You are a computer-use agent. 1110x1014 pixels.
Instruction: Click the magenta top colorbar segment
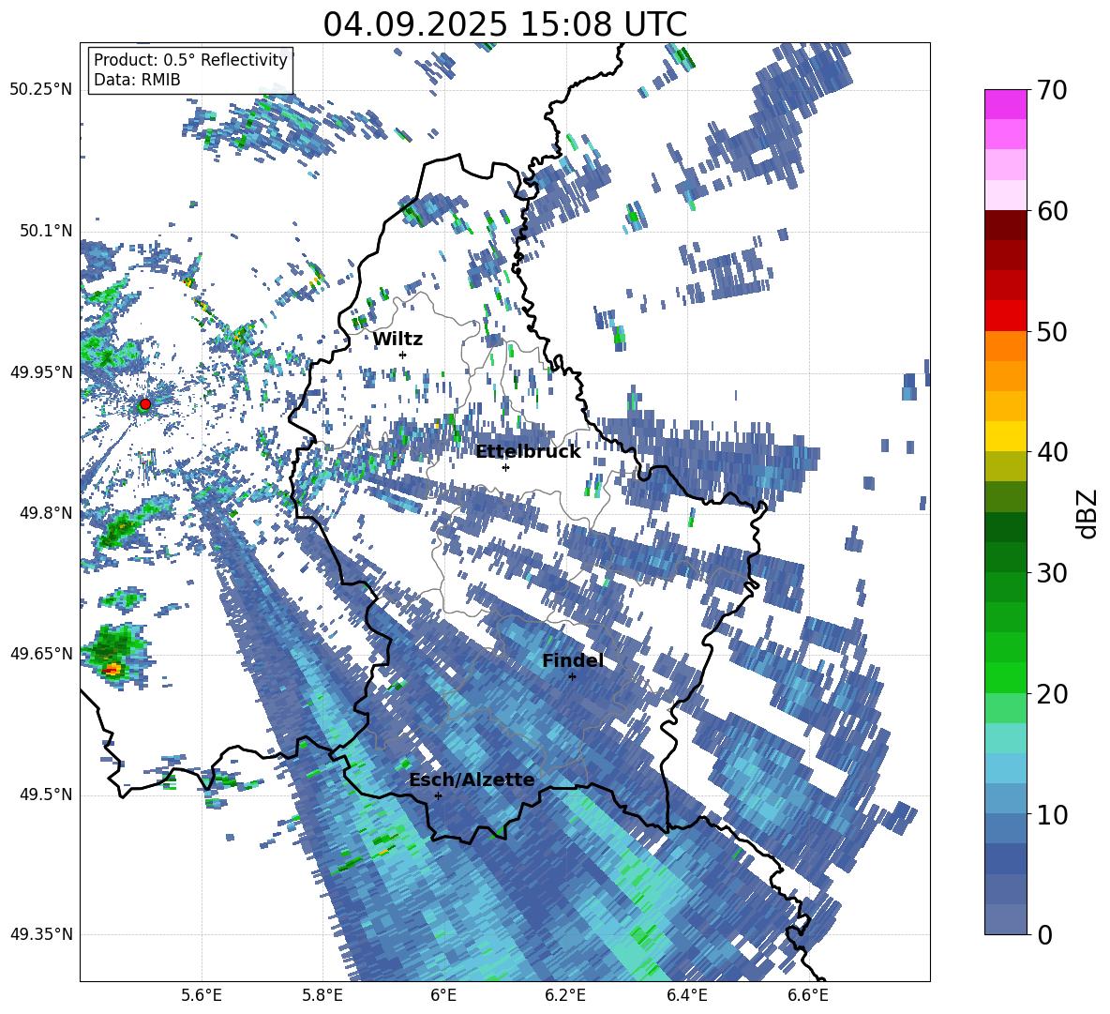tap(1005, 104)
